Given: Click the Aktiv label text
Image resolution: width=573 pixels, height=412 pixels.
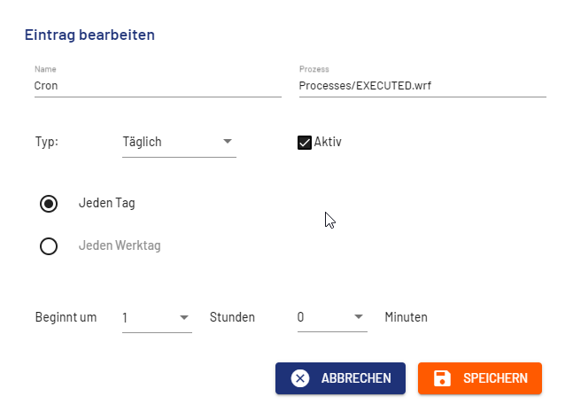Looking at the screenshot, I should point(328,142).
